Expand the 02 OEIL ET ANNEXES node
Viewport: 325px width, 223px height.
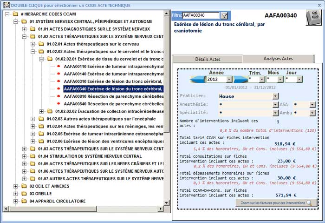[x=15, y=186]
